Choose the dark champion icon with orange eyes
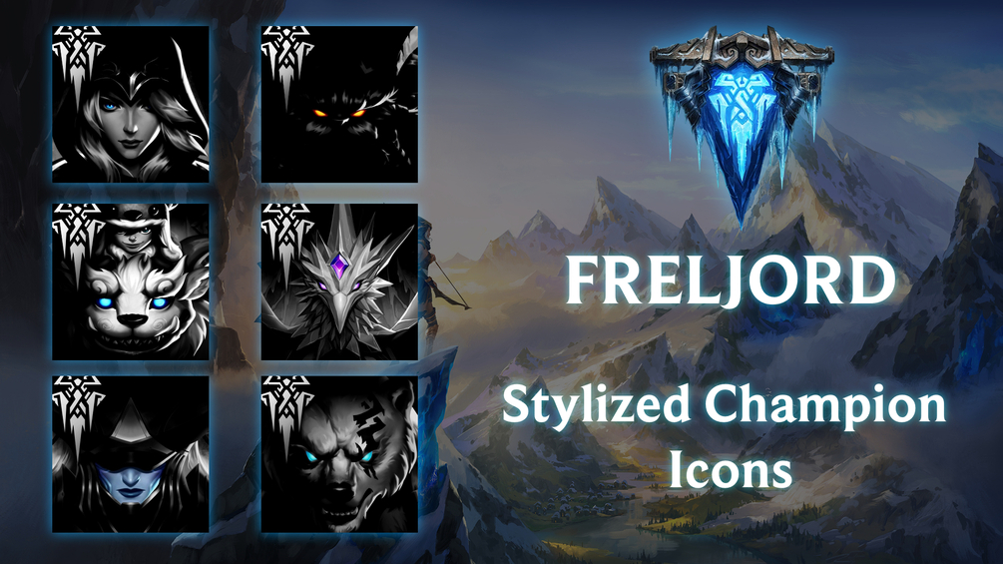1003x564 pixels. pos(339,104)
